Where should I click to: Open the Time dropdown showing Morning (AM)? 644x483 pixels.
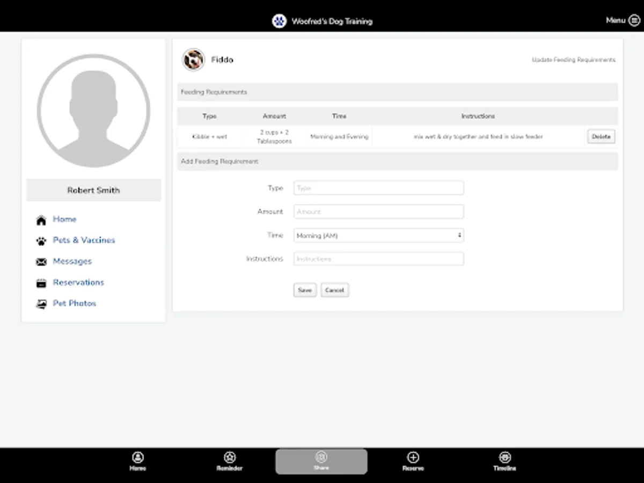[378, 235]
